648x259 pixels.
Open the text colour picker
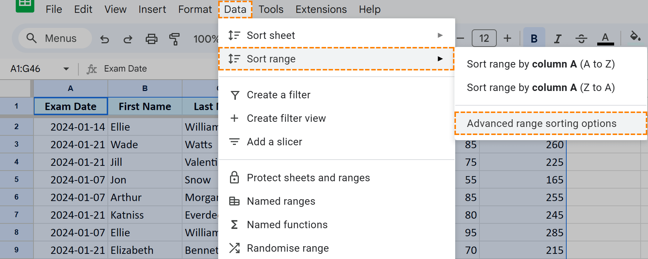tap(605, 39)
